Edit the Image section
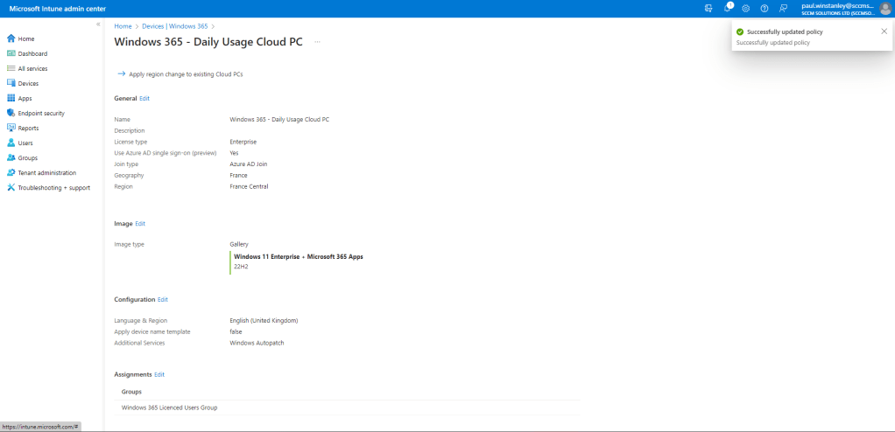 tap(140, 224)
